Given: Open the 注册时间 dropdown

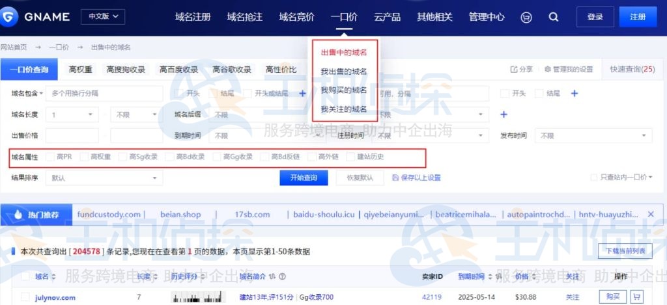Looking at the screenshot, I should (x=430, y=136).
